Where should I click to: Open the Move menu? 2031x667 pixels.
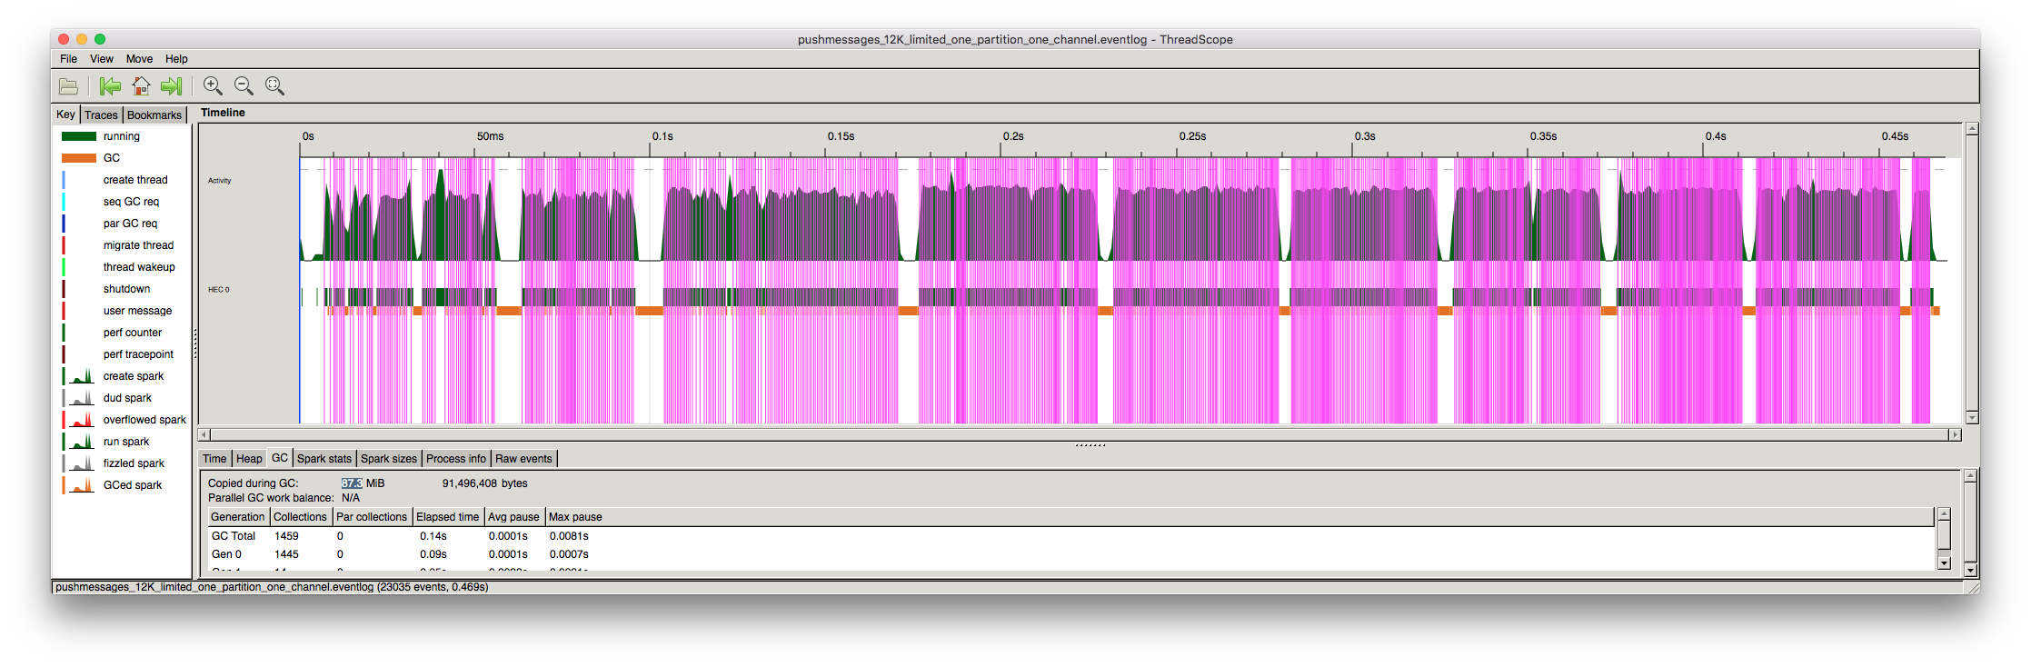[x=139, y=59]
